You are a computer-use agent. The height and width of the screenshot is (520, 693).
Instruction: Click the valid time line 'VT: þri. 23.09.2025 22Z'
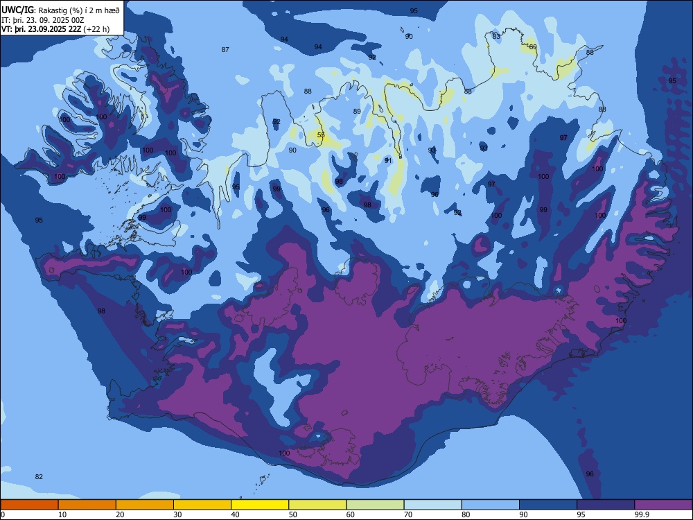[42, 29]
